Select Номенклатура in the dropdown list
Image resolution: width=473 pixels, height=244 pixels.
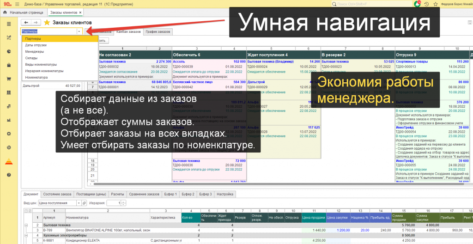coord(60,77)
